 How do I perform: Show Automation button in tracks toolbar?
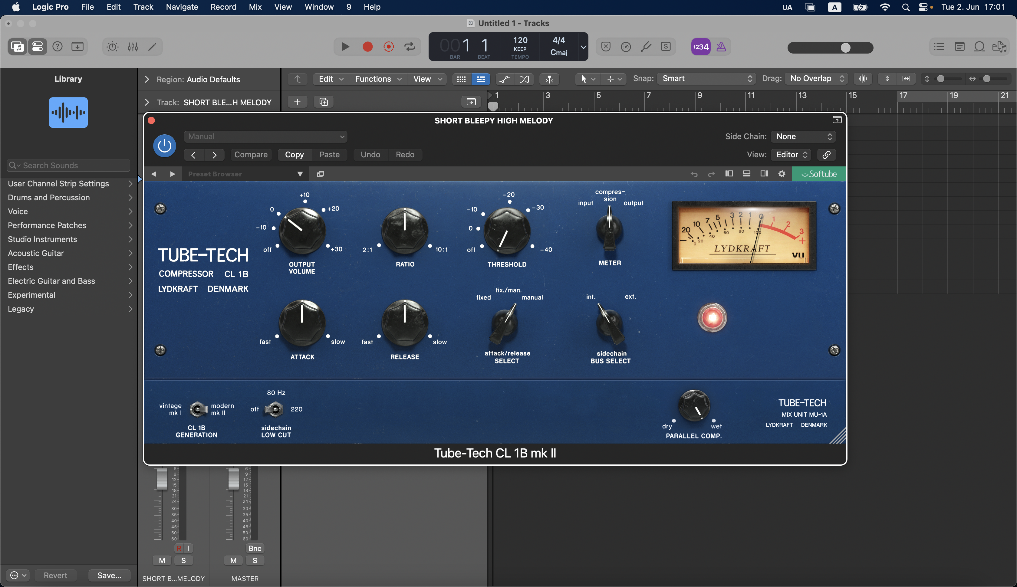click(x=505, y=79)
